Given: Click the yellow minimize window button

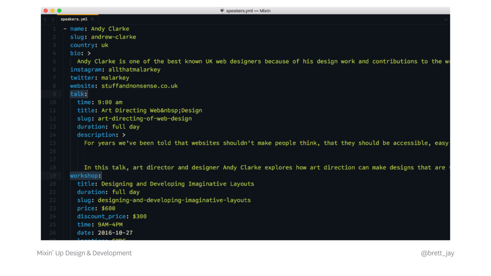Looking at the screenshot, I should (x=53, y=11).
